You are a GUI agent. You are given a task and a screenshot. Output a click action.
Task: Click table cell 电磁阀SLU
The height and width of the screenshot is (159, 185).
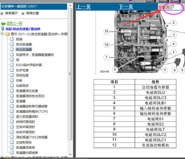155,93
